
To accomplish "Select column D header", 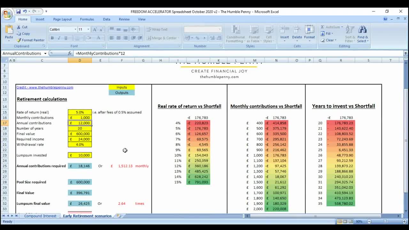I will point(80,60).
